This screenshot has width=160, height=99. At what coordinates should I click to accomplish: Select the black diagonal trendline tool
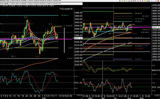138,1
